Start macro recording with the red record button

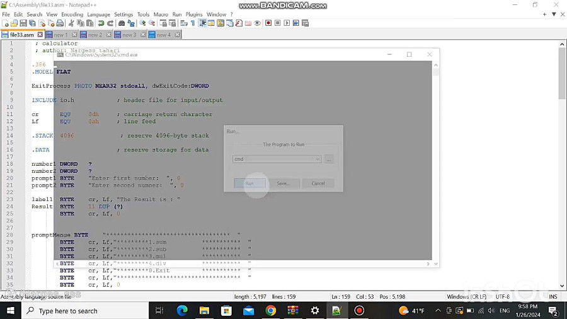pyautogui.click(x=268, y=23)
